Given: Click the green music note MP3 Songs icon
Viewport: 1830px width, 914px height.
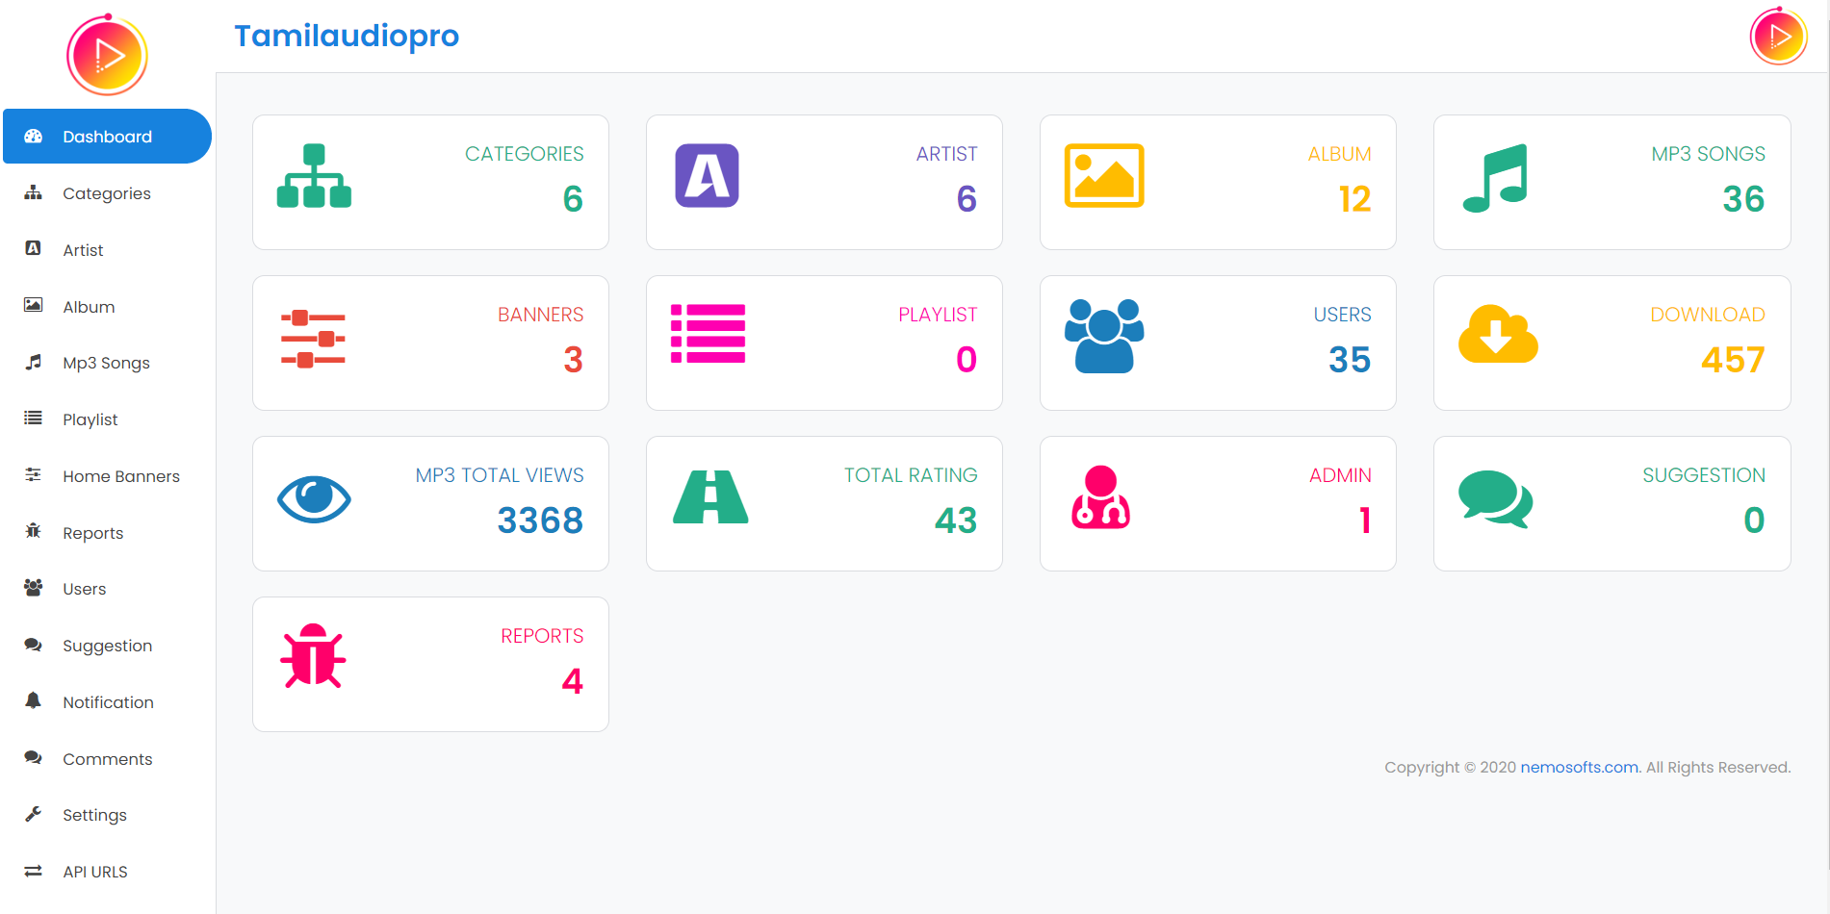Looking at the screenshot, I should coord(1495,178).
